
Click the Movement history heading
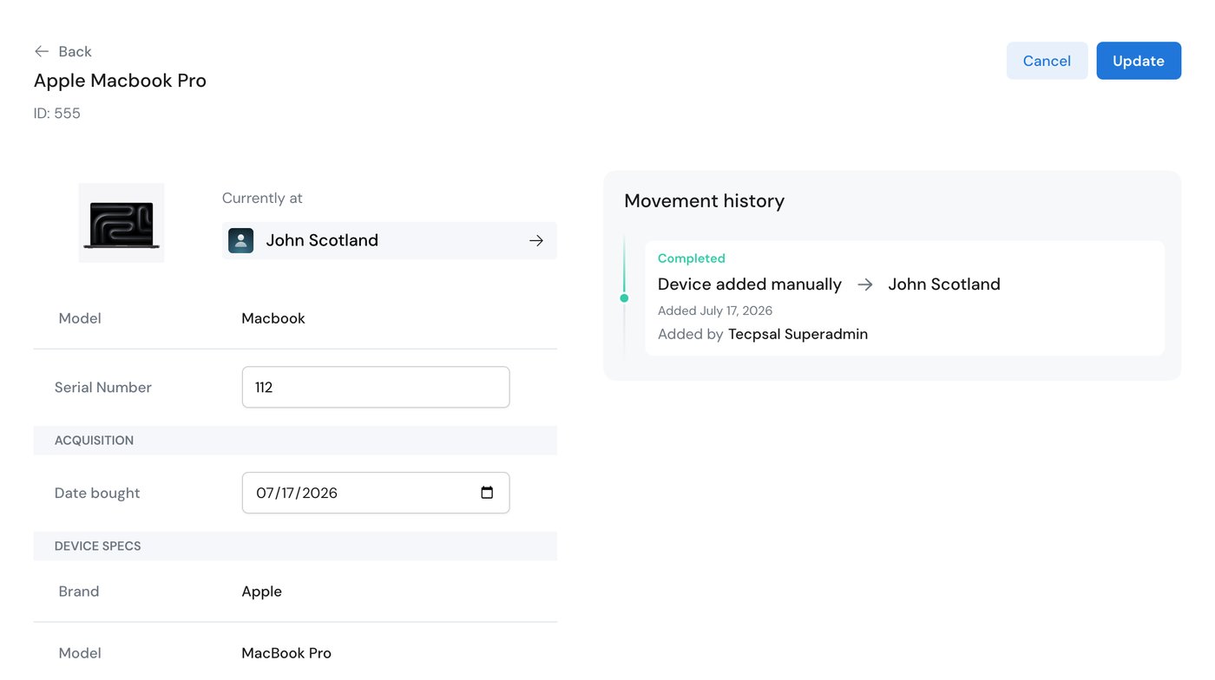click(x=705, y=201)
